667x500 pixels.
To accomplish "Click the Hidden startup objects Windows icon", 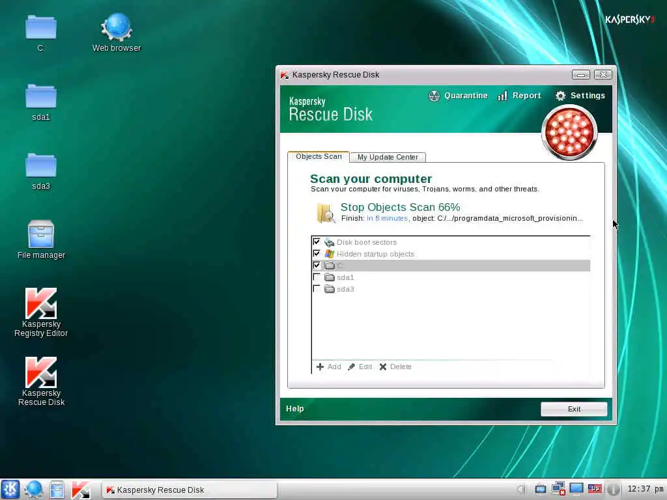I will coord(329,254).
